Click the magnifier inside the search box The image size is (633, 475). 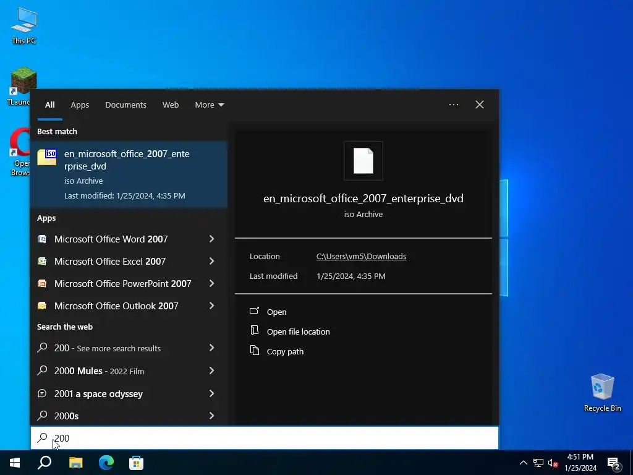(x=42, y=438)
